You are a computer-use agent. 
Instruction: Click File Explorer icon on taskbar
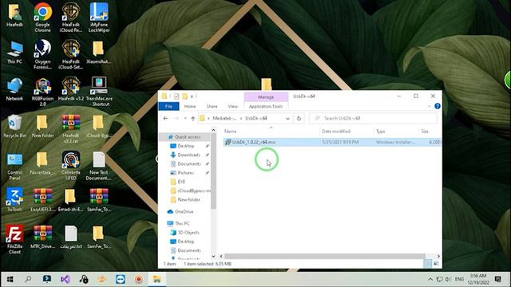click(x=157, y=279)
